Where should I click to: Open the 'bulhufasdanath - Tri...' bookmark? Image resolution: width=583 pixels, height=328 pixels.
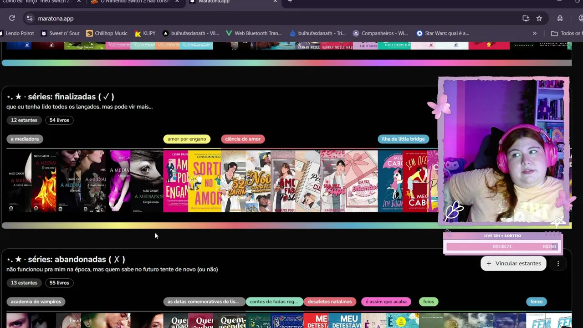point(317,33)
